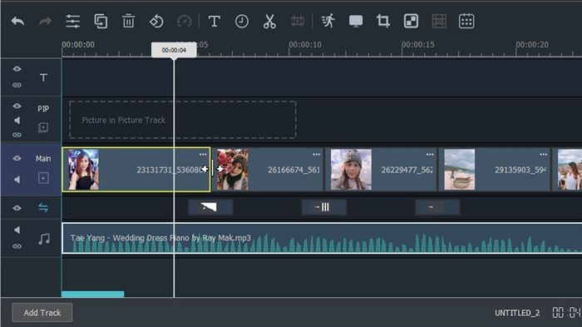Open the Crop tool
582x327 pixels.
[383, 21]
